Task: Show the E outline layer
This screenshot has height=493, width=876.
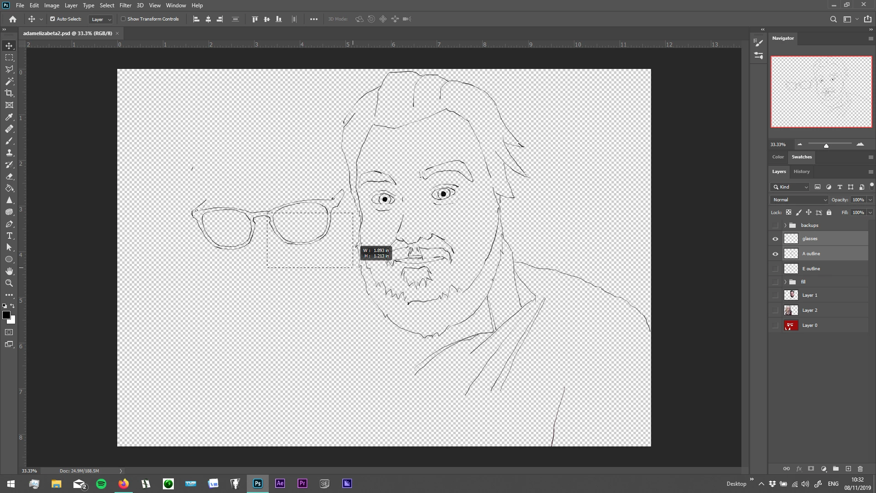Action: coord(775,269)
